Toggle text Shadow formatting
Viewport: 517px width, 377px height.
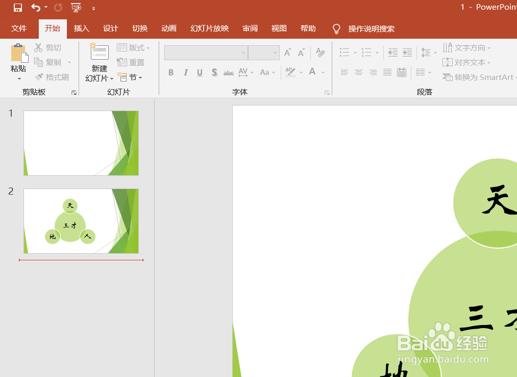(214, 72)
